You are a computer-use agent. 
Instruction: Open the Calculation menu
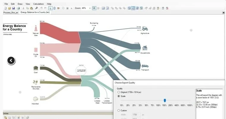[39, 4]
